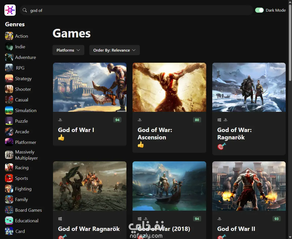Click the God of War II title

(x=236, y=229)
